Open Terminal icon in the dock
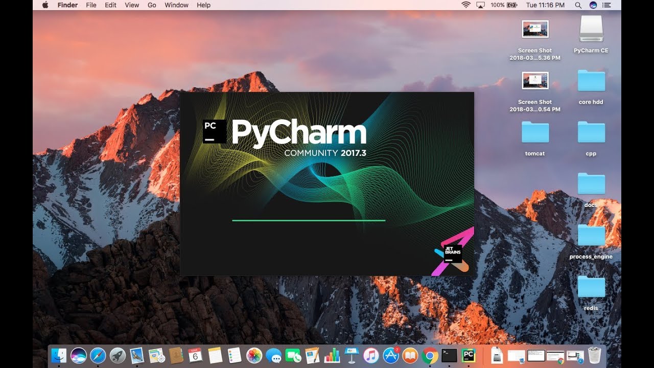Viewport: 654px width, 368px height. 449,355
